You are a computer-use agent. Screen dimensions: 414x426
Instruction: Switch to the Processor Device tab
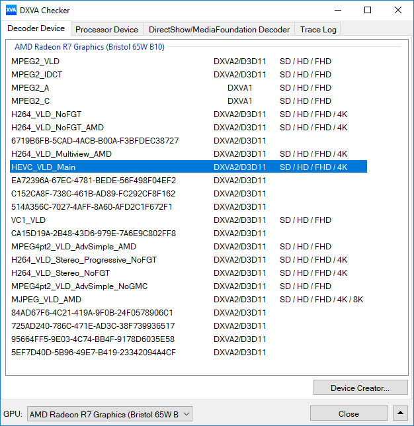click(106, 29)
